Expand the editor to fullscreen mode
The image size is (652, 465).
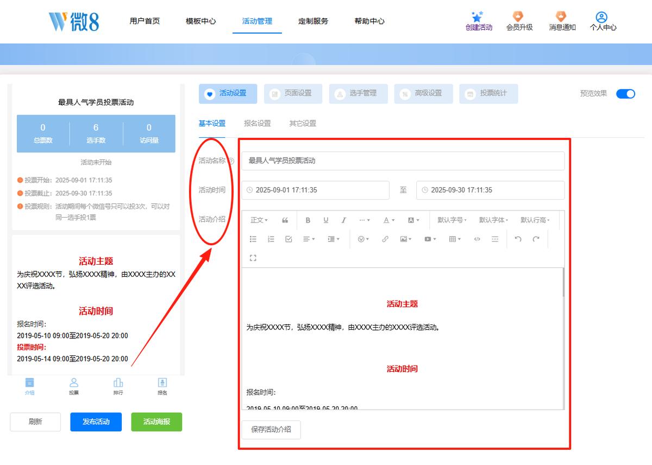pos(253,258)
